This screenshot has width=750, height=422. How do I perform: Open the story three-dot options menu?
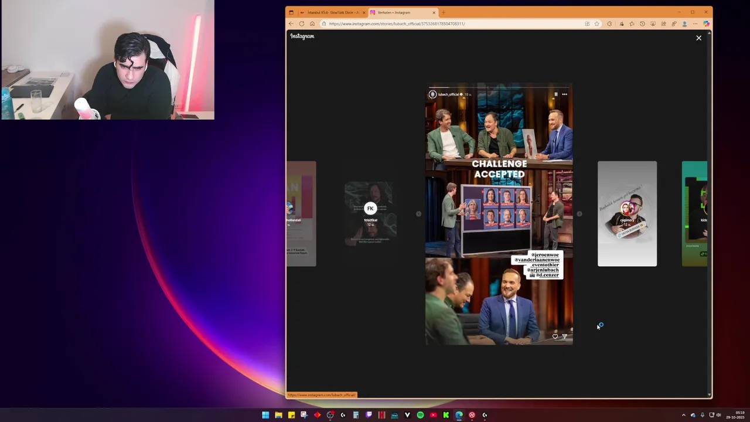565,94
